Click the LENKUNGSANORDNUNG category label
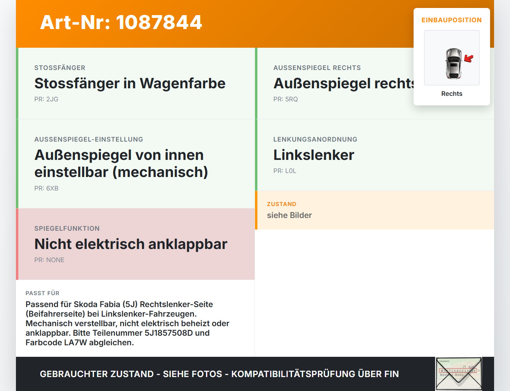The width and height of the screenshot is (510, 391). tap(315, 140)
